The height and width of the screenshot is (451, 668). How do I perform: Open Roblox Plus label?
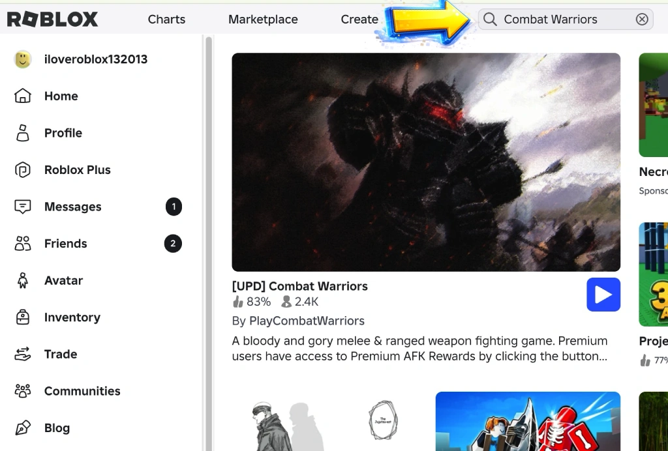78,169
